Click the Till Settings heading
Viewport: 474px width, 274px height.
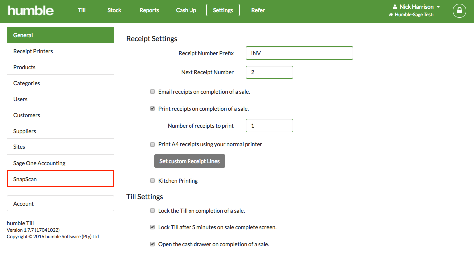145,197
